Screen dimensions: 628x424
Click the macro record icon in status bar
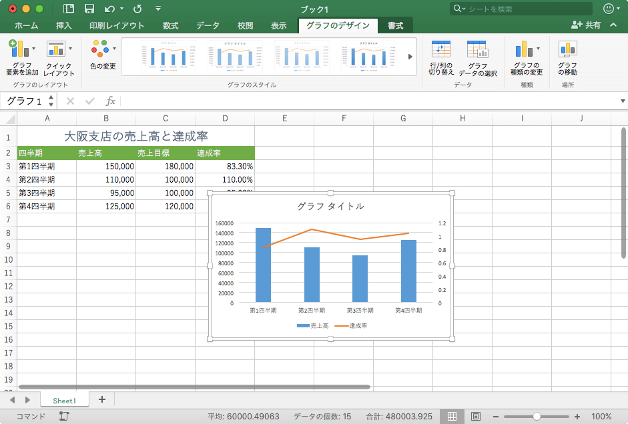[x=64, y=417]
